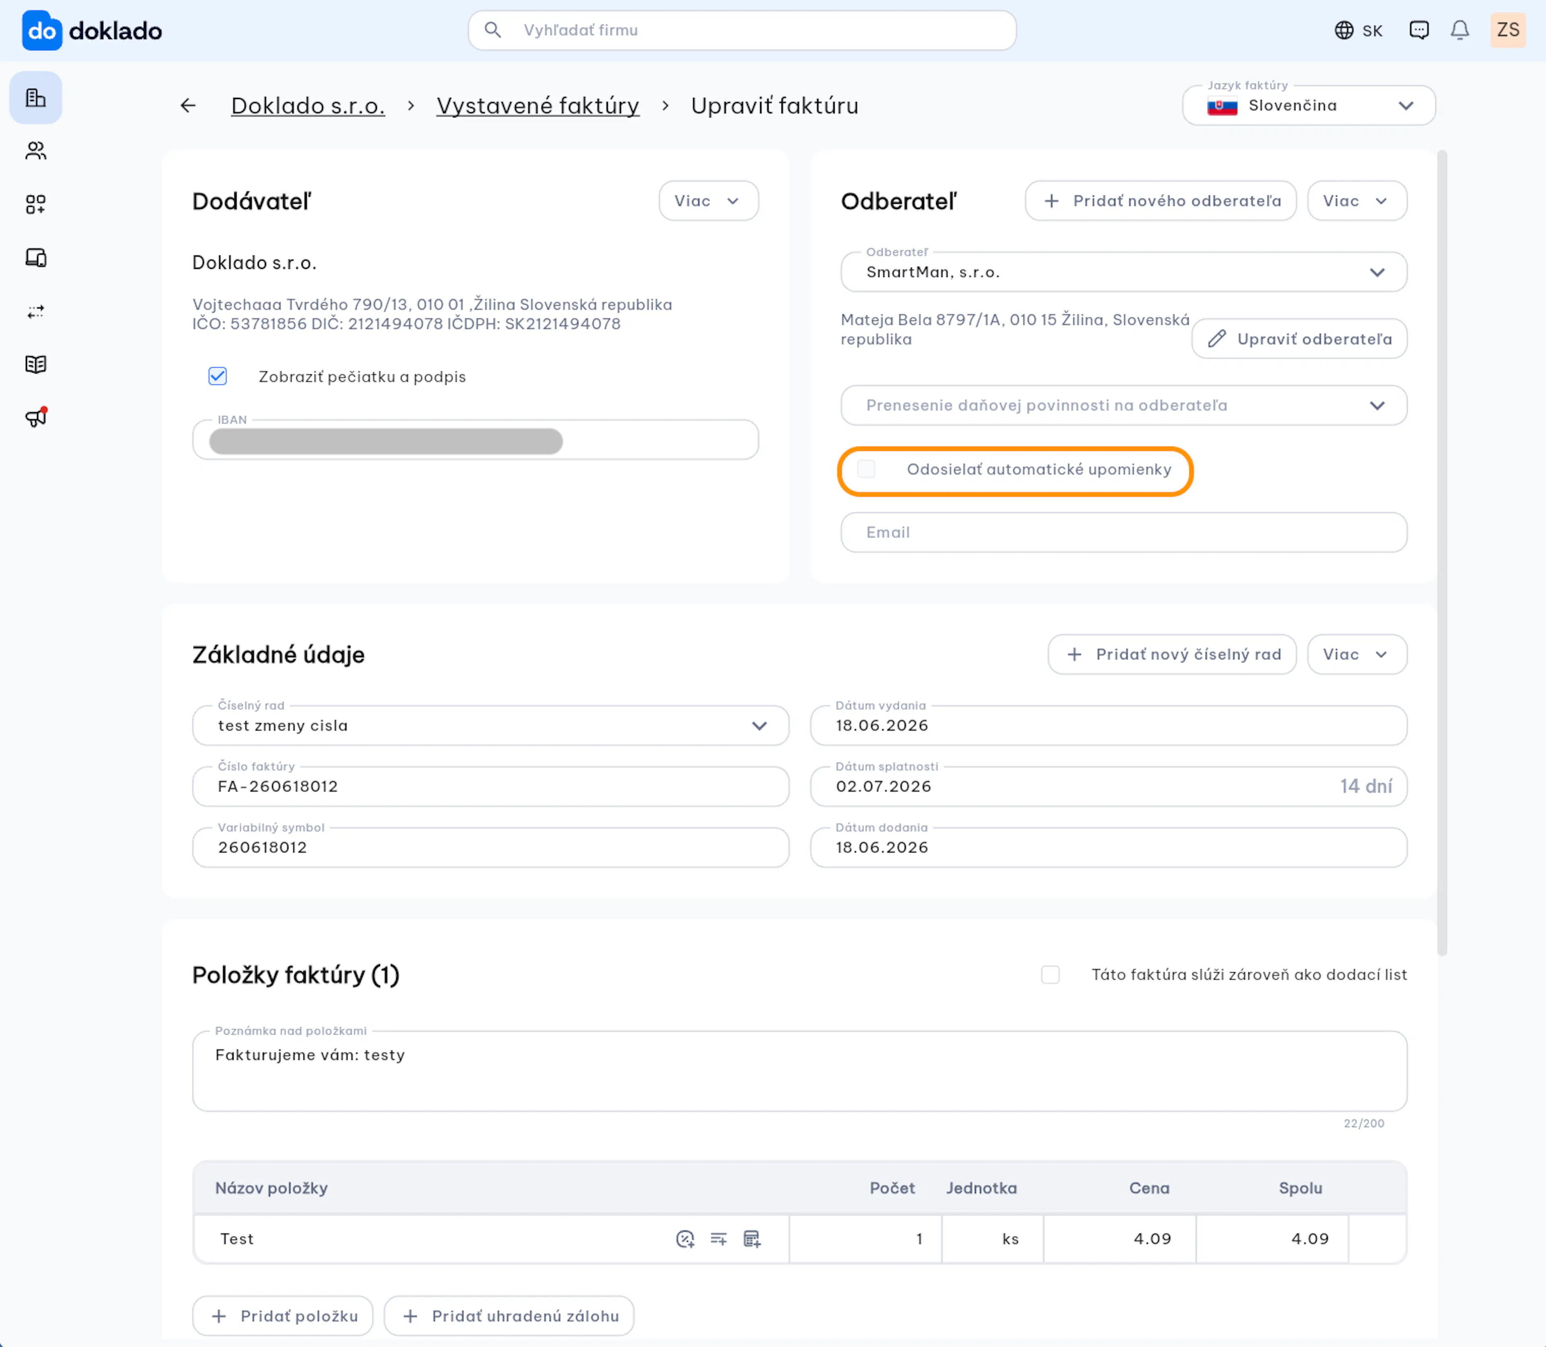Screen dimensions: 1546x1347
Task: Open the notifications bell
Action: click(1459, 30)
